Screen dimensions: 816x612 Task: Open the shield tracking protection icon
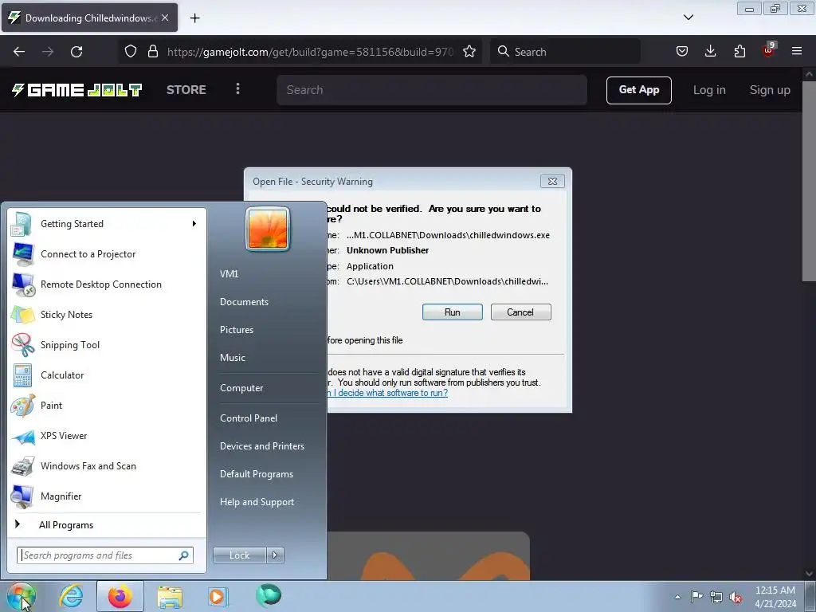click(x=131, y=52)
